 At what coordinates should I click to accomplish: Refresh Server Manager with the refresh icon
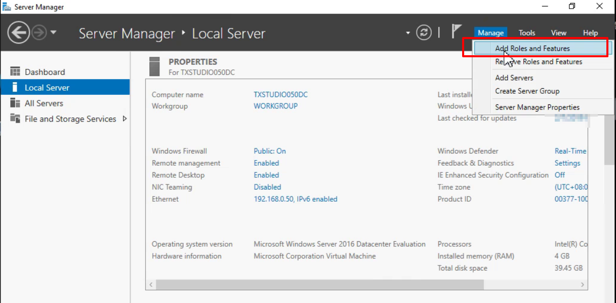pos(424,32)
